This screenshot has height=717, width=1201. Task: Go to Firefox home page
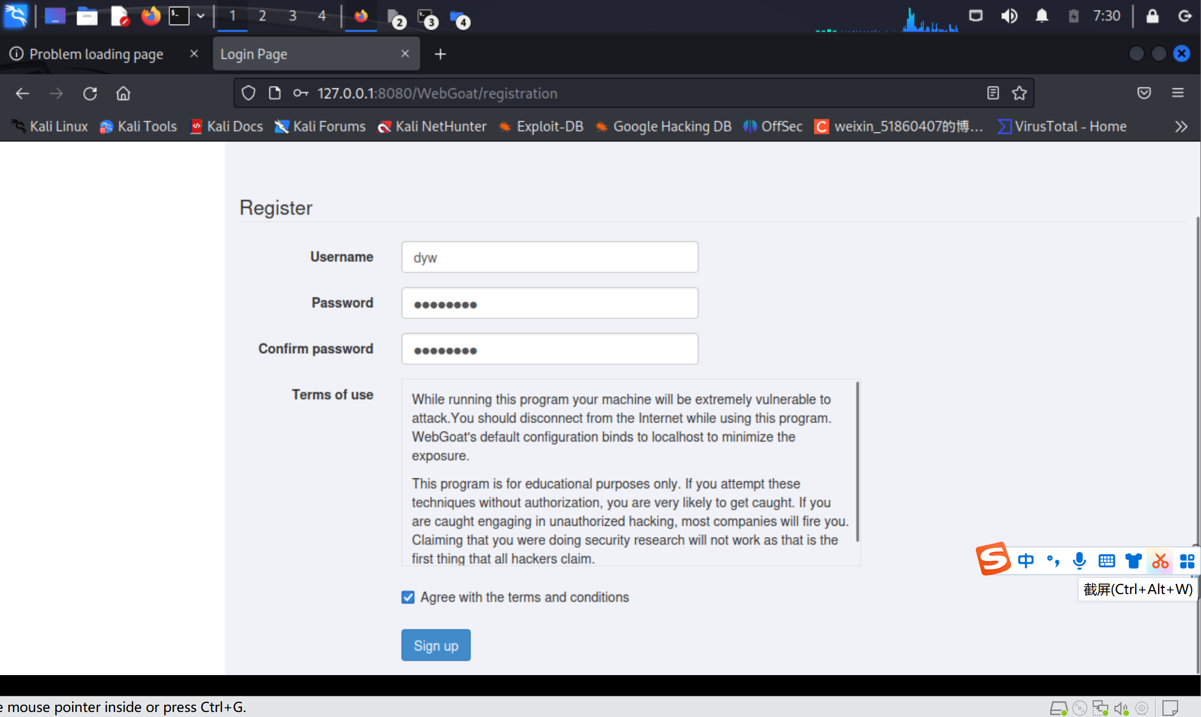123,93
